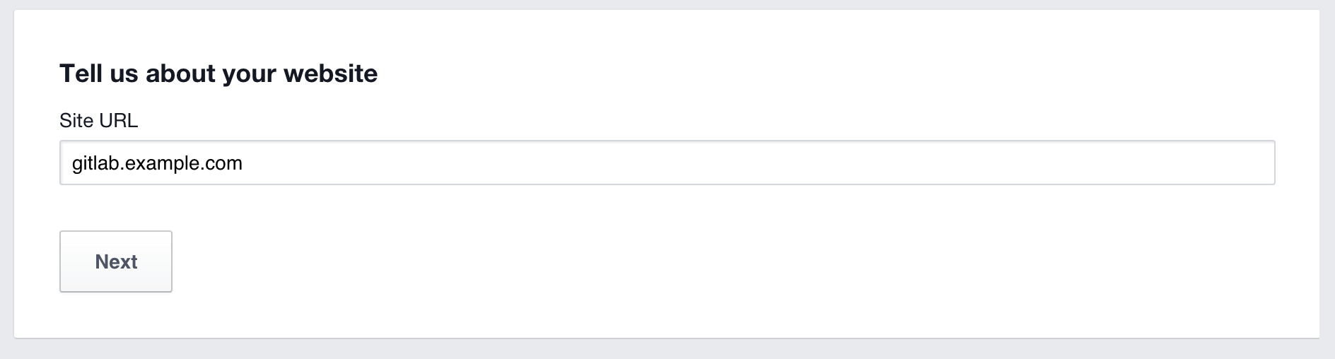Proceed by pressing Next
This screenshot has height=359, width=1335.
point(116,261)
